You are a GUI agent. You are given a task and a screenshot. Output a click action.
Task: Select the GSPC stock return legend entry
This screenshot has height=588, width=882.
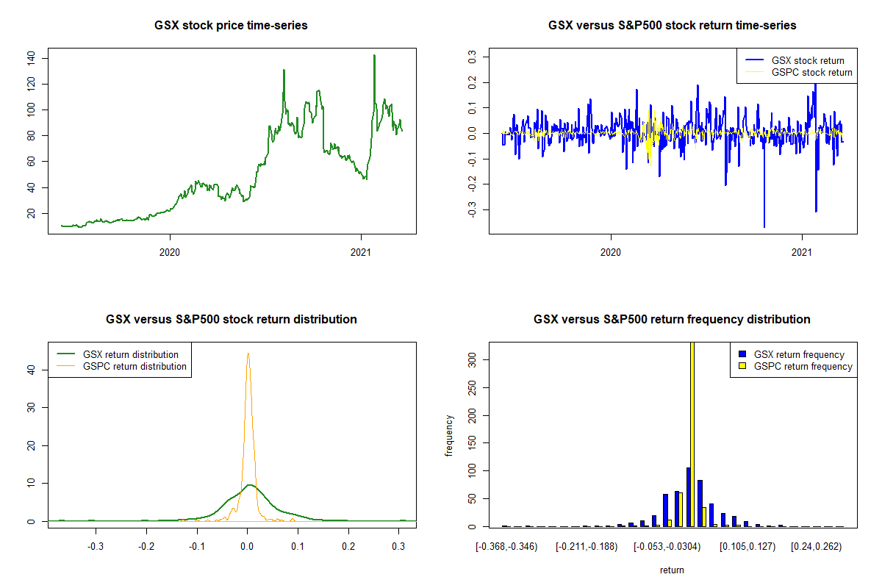coord(811,72)
